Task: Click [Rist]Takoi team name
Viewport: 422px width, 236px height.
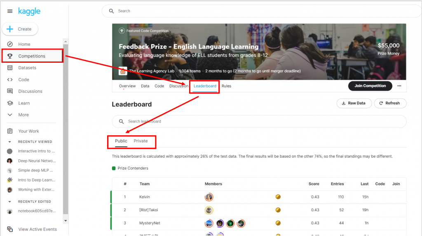Action: coord(148,210)
